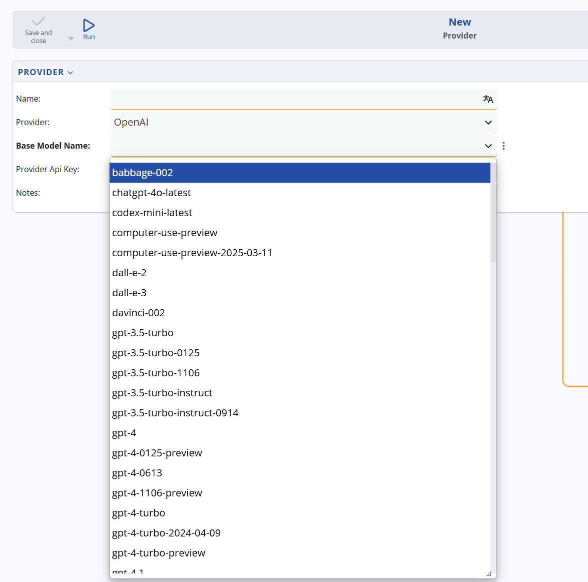Viewport: 588px width, 582px height.
Task: Select computer-use-preview-2025-03-11
Action: coord(300,253)
